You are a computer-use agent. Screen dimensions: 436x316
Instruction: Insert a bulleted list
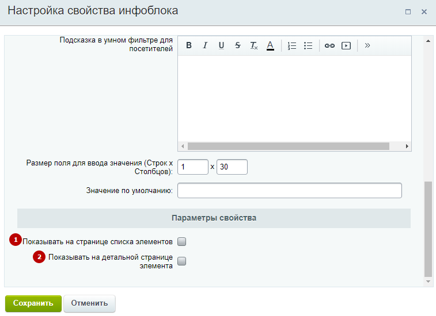(308, 45)
